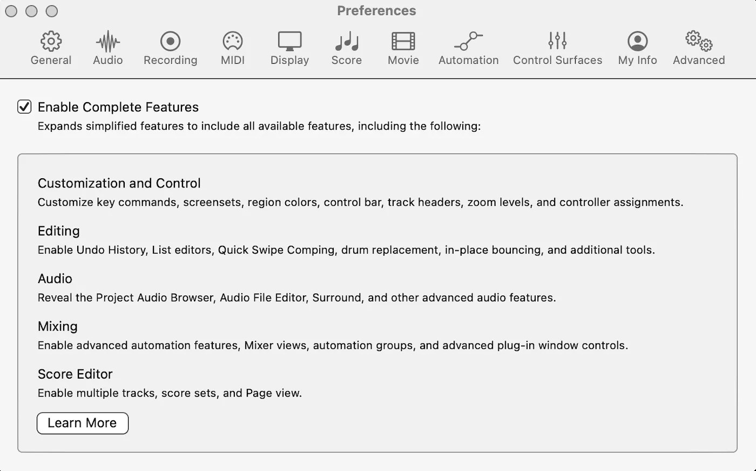Click the Customization and Control heading
Screen dimensions: 756x471
click(x=119, y=183)
